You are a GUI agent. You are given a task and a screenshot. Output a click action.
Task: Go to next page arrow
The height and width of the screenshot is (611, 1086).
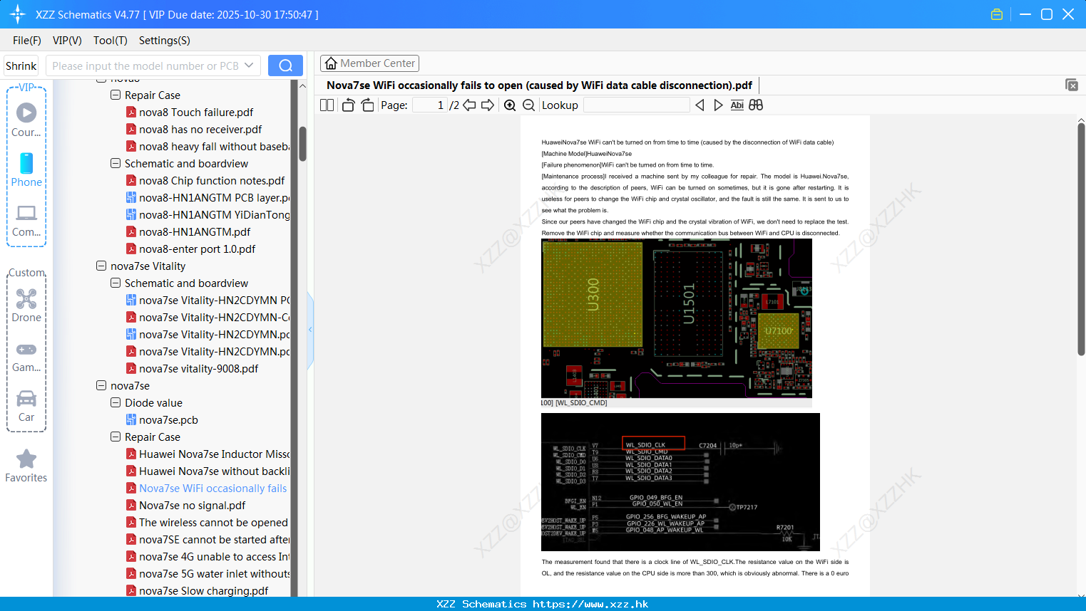(488, 105)
